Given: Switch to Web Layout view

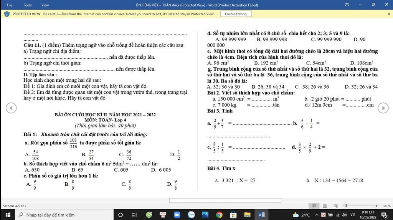Looking at the screenshot, I should (336, 206).
